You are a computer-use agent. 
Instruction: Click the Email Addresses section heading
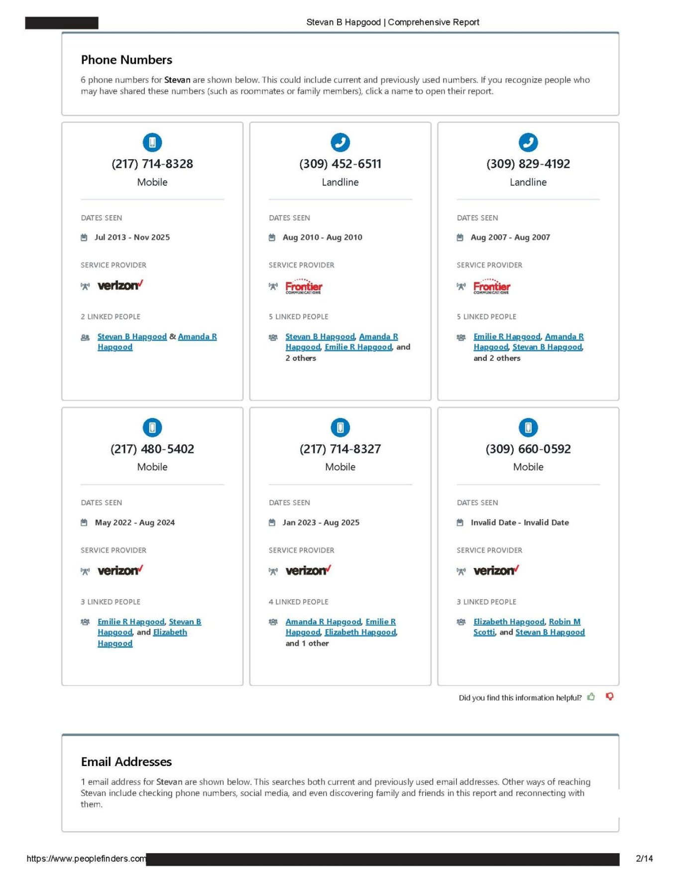[x=126, y=762]
